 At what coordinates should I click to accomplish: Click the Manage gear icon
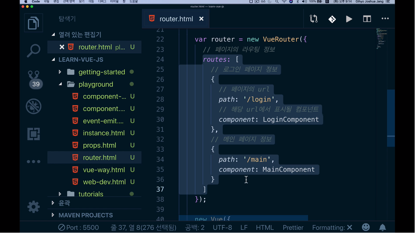[33, 207]
